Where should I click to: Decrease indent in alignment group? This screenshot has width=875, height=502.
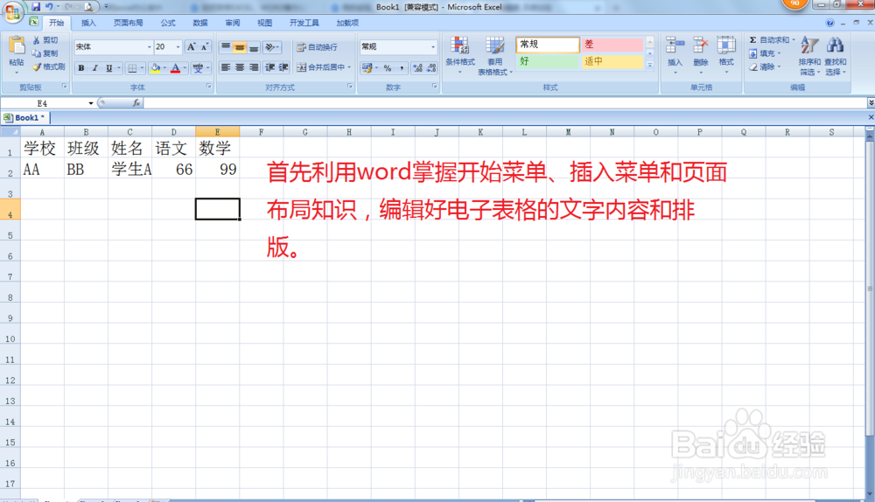coord(269,67)
